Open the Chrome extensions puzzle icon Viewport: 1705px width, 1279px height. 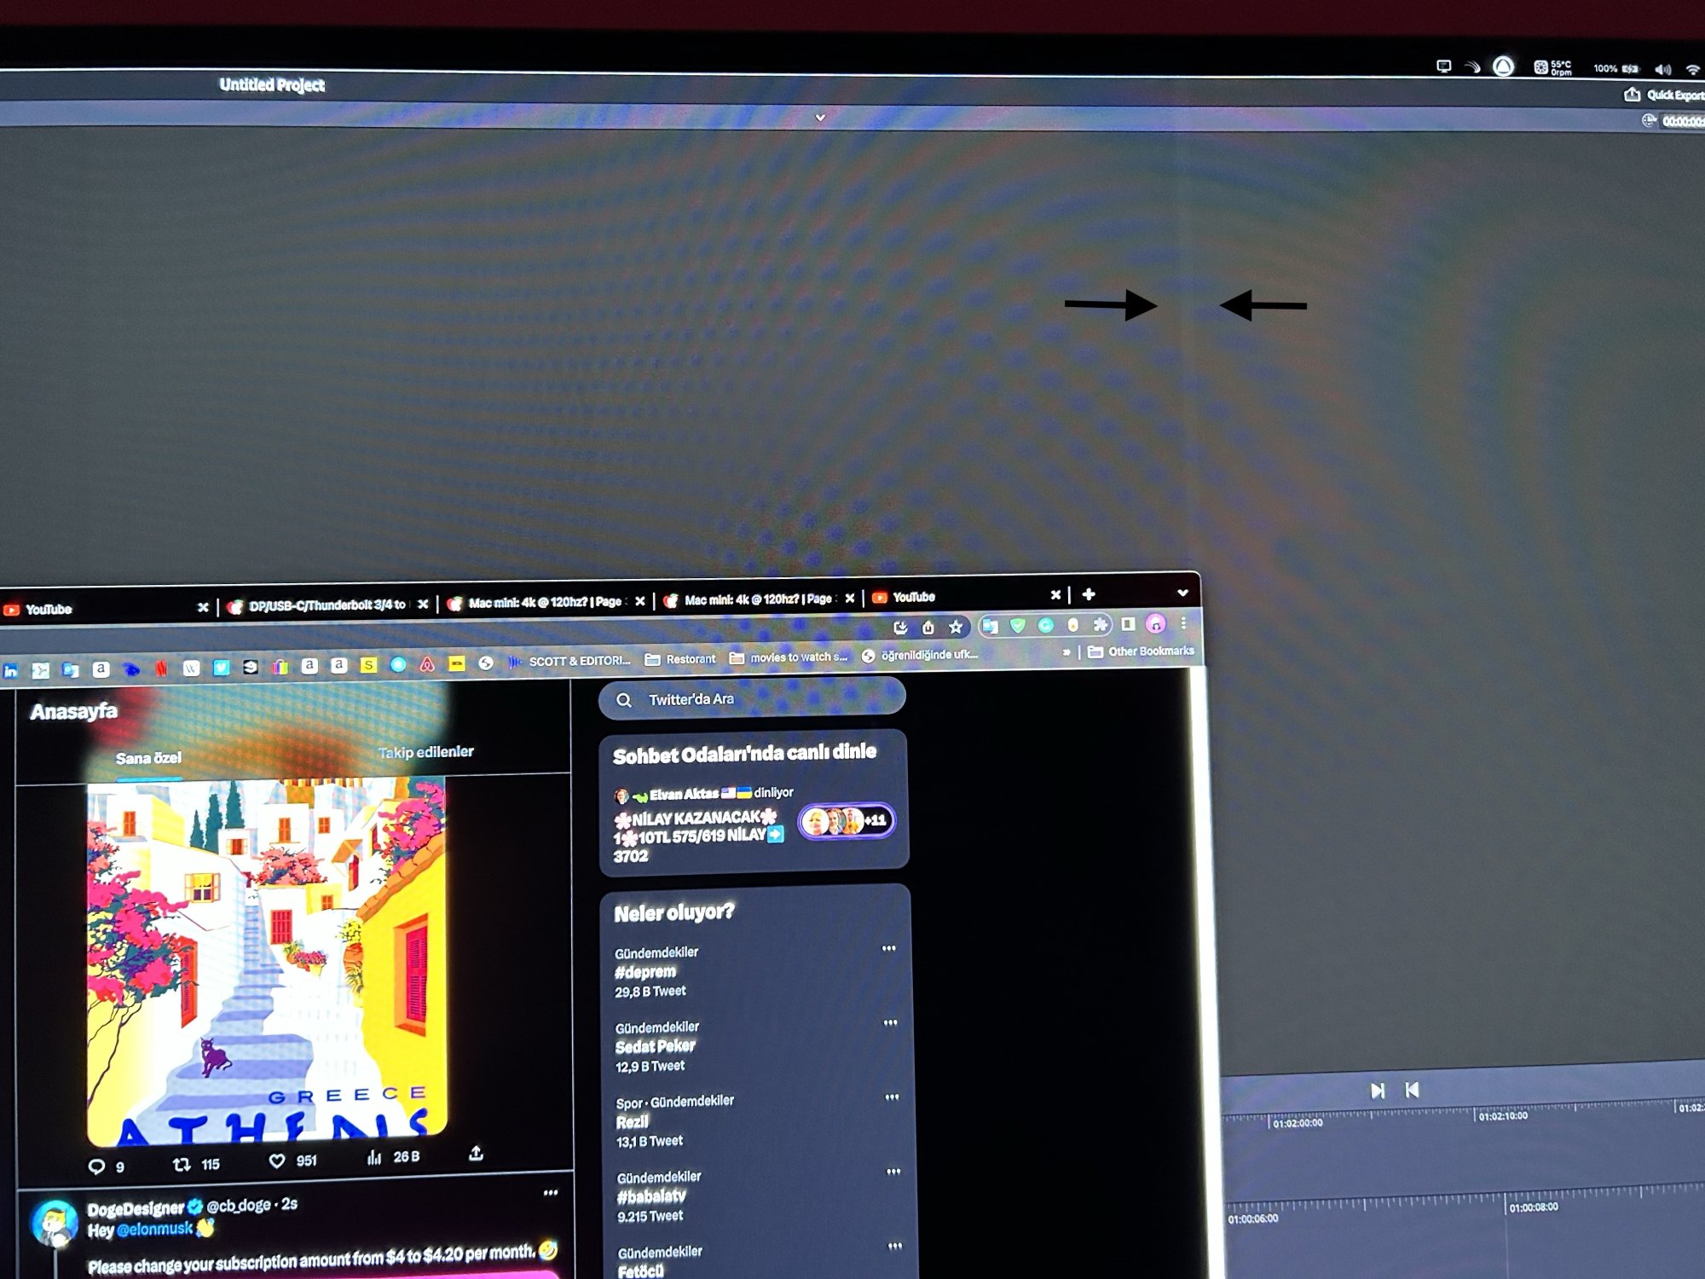1101,625
